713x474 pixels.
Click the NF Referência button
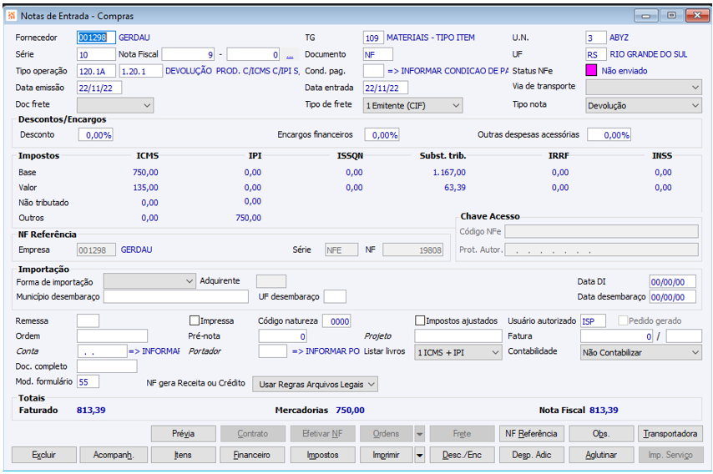[531, 434]
